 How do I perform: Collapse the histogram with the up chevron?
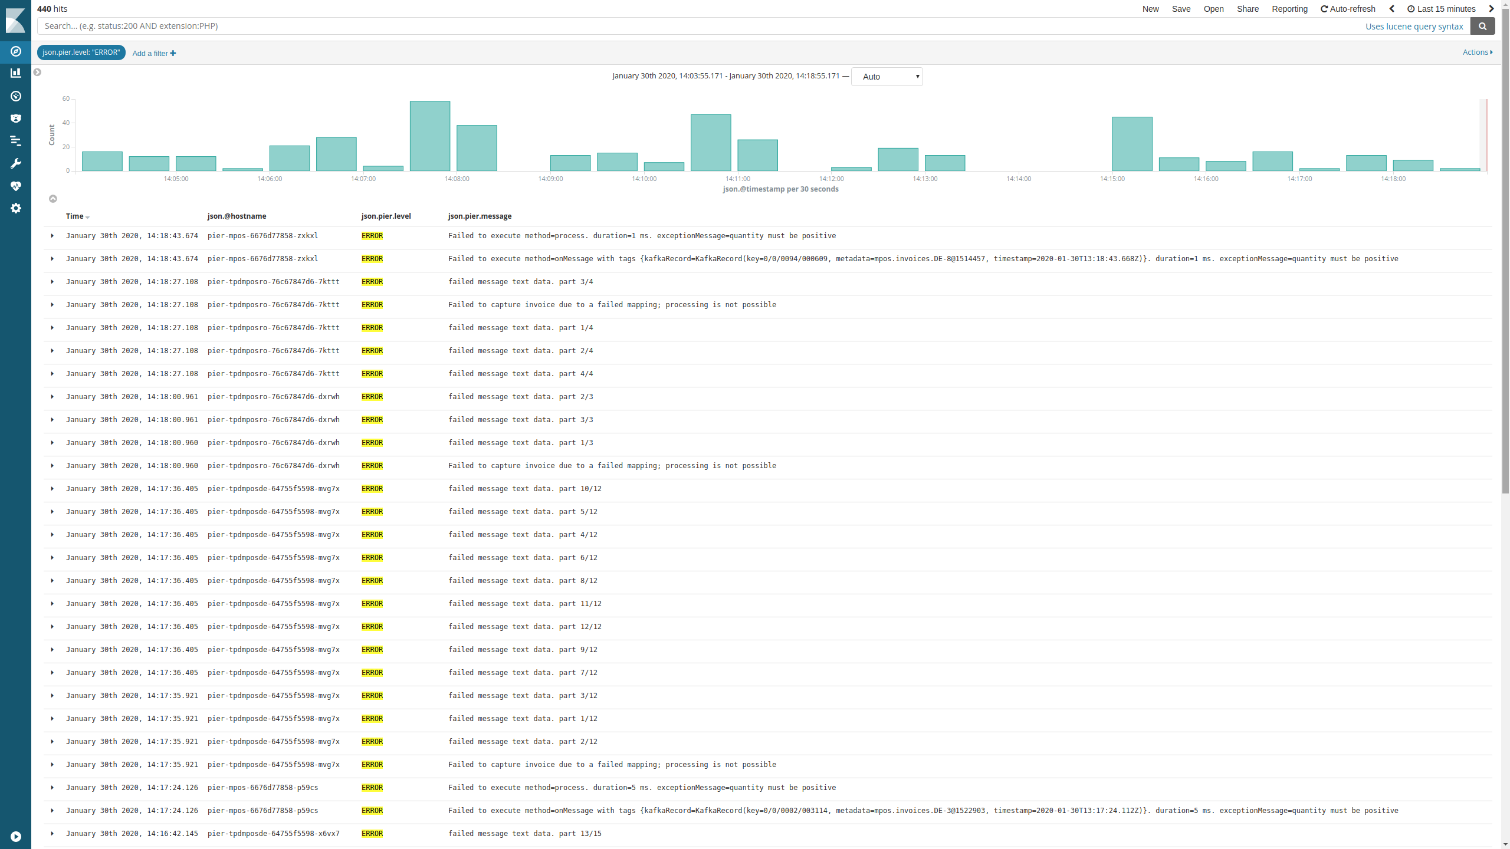point(52,199)
